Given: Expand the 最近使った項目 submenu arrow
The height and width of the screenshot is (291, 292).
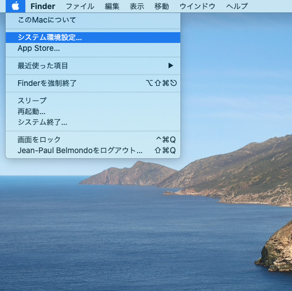Looking at the screenshot, I should pyautogui.click(x=171, y=66).
